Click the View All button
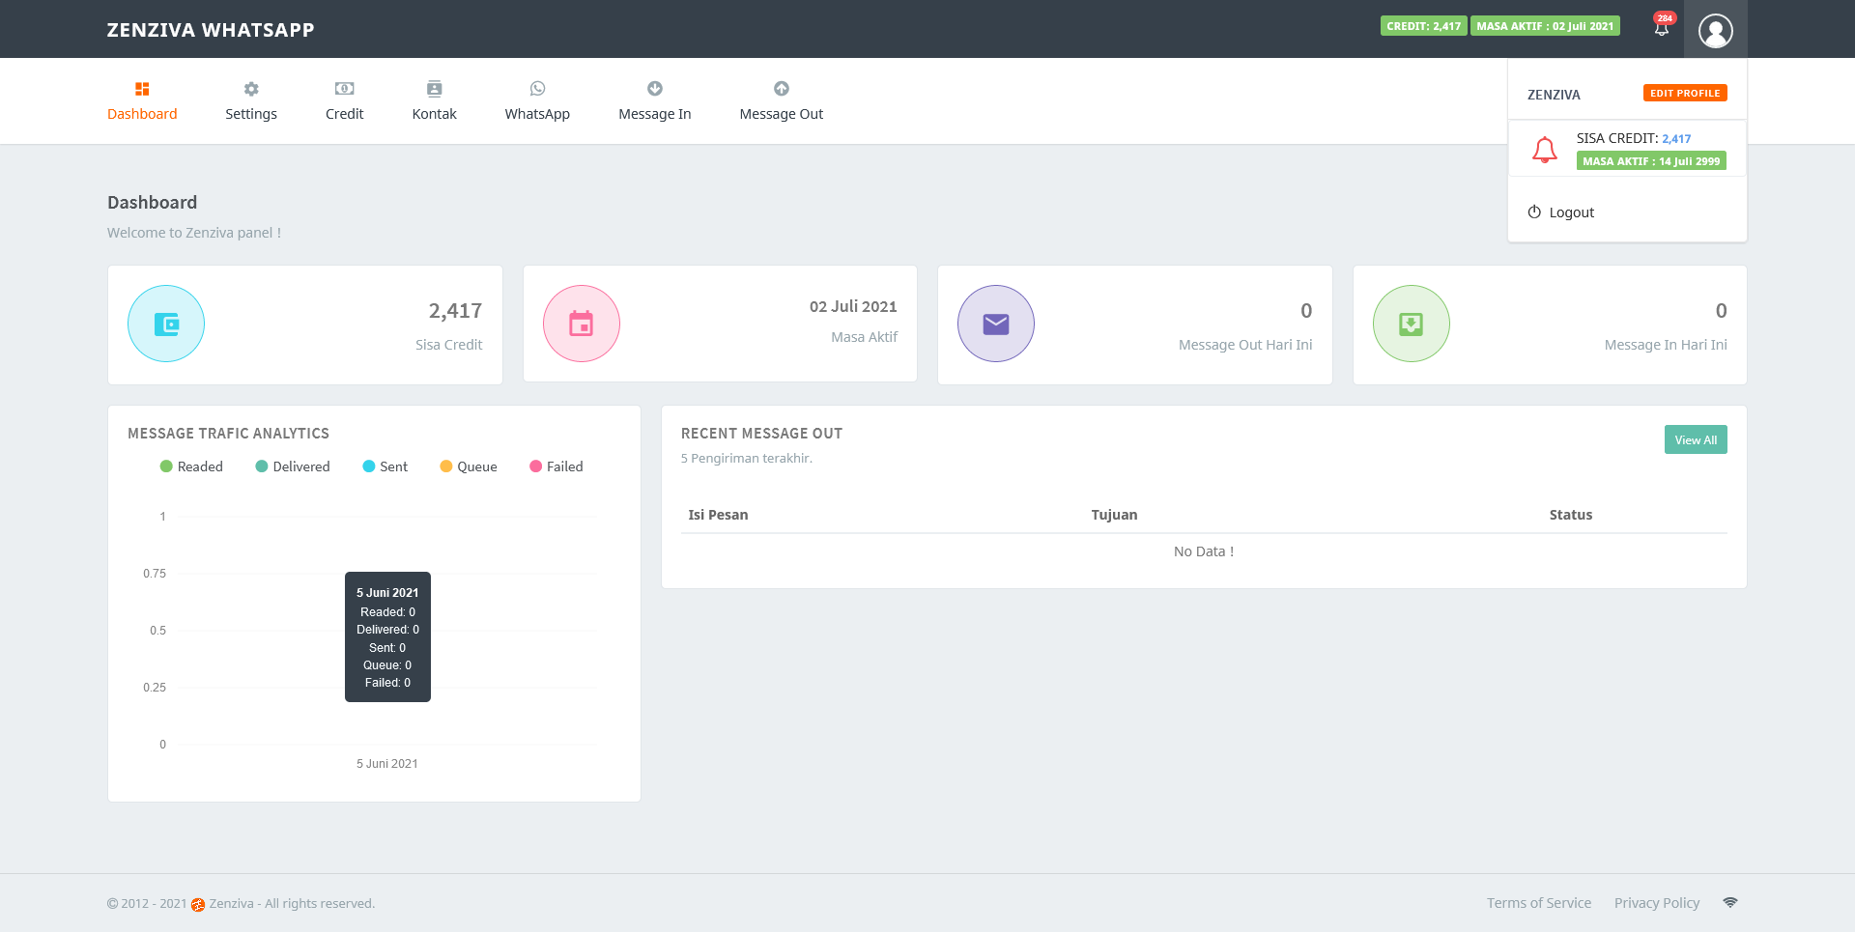 click(x=1696, y=439)
